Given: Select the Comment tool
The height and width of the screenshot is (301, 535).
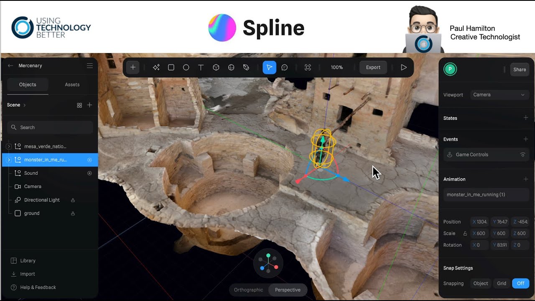Looking at the screenshot, I should pyautogui.click(x=285, y=67).
